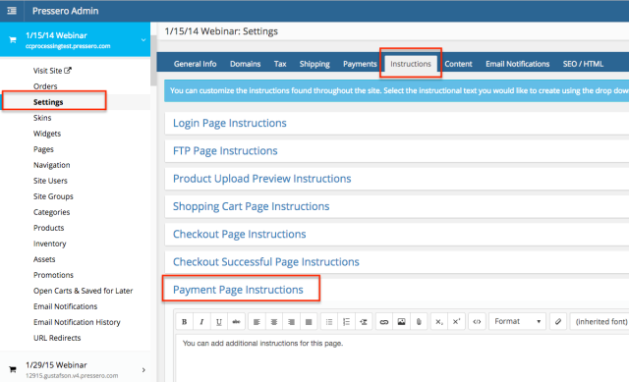Open Promotions in sidebar
Image resolution: width=629 pixels, height=382 pixels.
pos(53,275)
